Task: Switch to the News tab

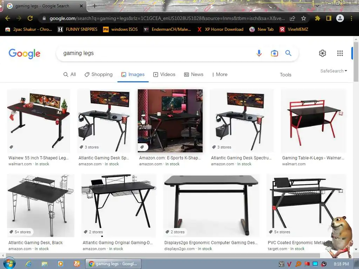Action: (x=194, y=75)
